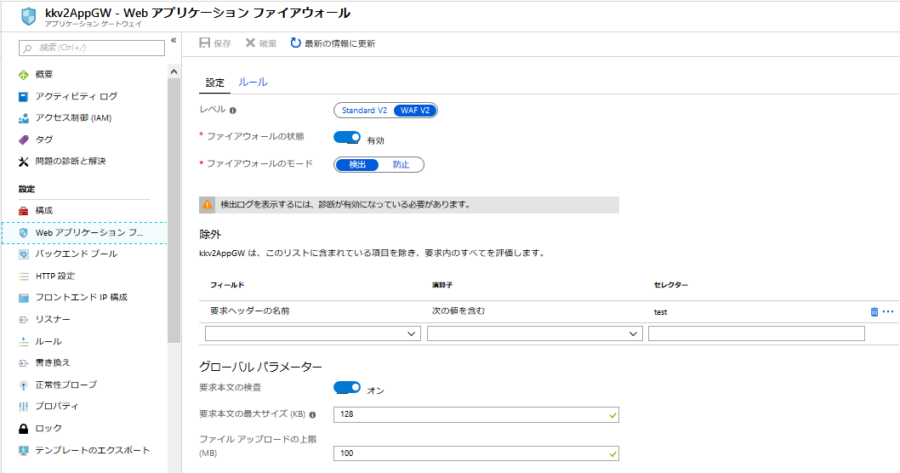Open バックエンド プール icon
This screenshot has width=900, height=473.
pos(24,254)
